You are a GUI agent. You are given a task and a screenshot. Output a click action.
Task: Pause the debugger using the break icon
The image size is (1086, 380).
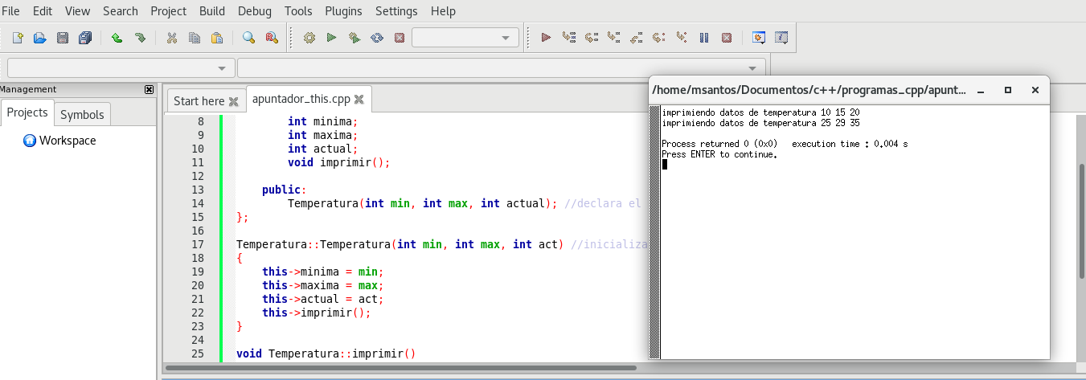(704, 38)
